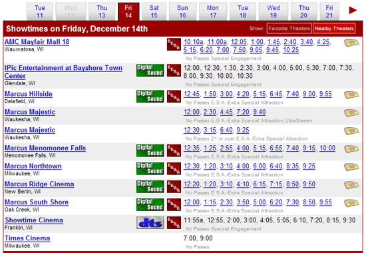Click the Digital Sound icon for Marcus South Shore

[150, 204]
